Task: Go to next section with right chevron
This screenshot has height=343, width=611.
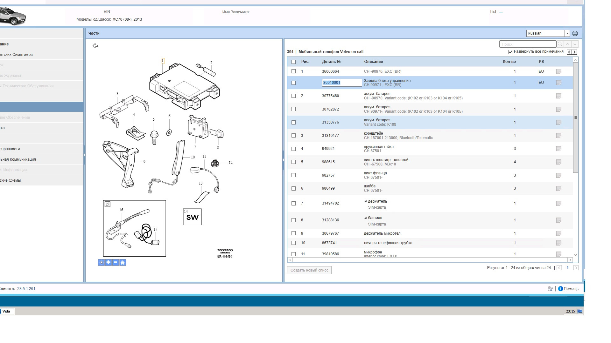Action: 574,52
